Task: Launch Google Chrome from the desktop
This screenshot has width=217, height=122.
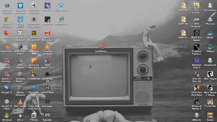Action: click(x=7, y=20)
